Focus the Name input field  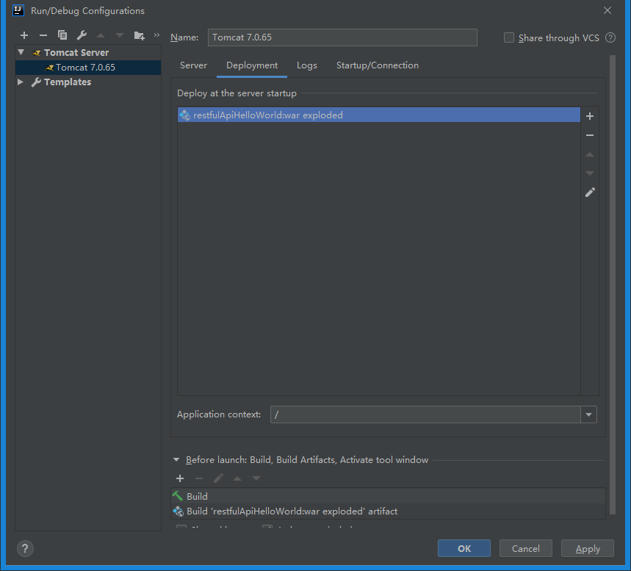click(342, 37)
